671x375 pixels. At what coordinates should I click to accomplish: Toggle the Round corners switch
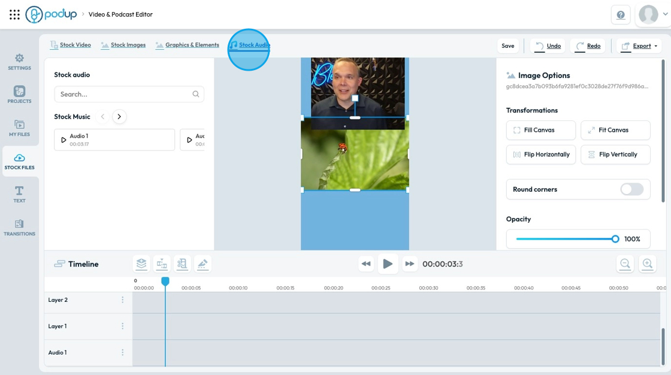(631, 189)
